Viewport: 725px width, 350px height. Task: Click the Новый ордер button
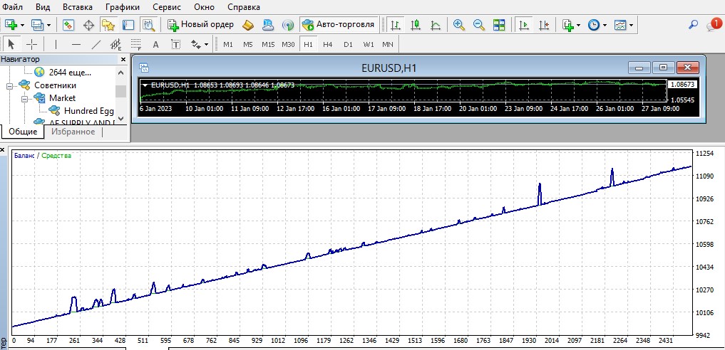coord(200,24)
